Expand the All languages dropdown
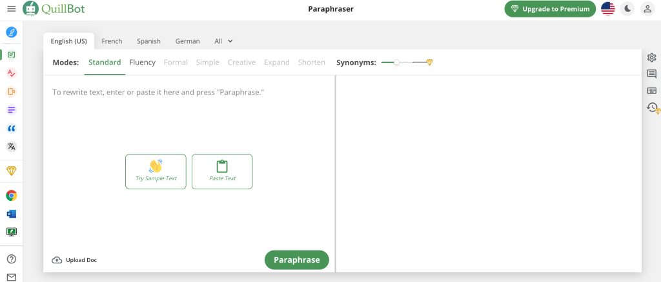 pyautogui.click(x=223, y=41)
